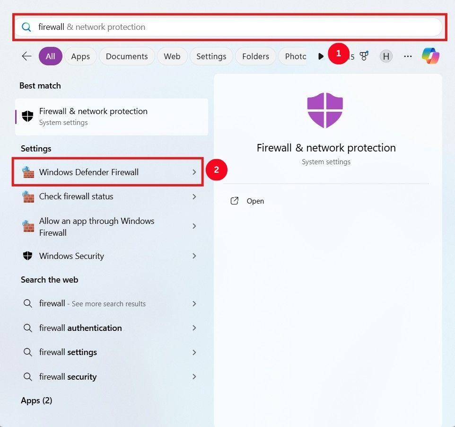Click the filter scroll-right arrow after Photos
This screenshot has width=455, height=427.
point(320,56)
